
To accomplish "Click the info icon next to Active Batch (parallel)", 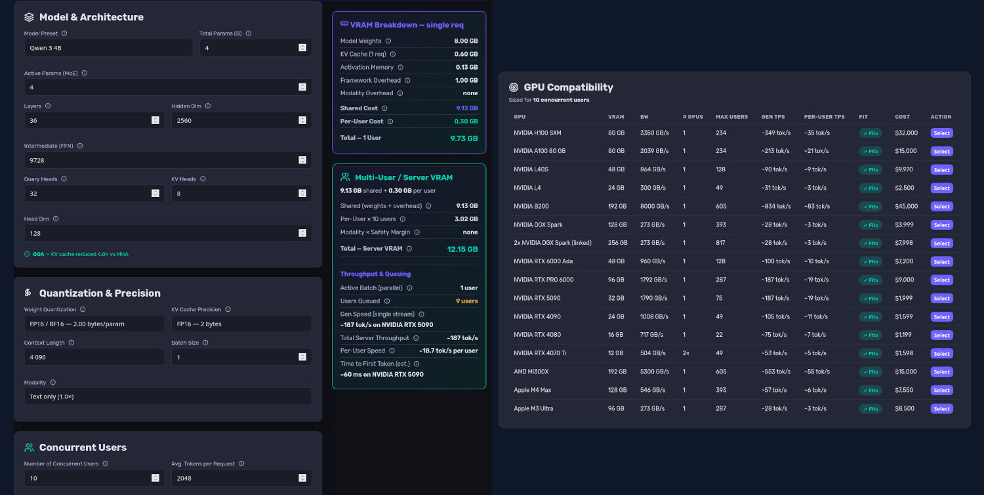I will coord(409,288).
